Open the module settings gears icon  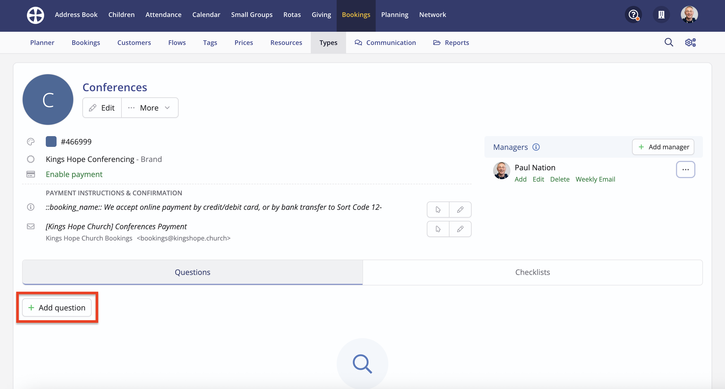[x=690, y=43]
